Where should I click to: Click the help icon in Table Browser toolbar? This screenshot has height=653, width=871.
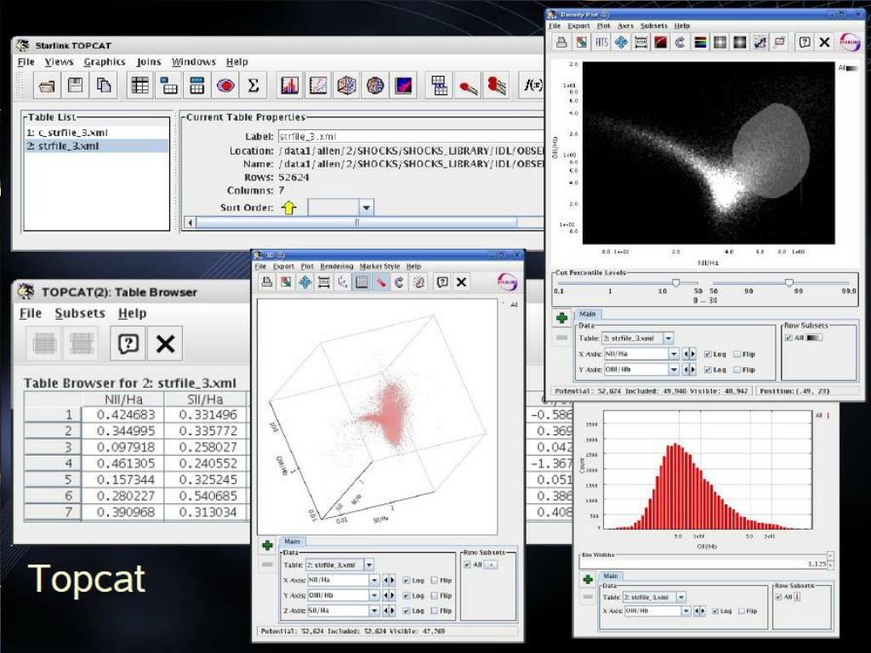128,344
